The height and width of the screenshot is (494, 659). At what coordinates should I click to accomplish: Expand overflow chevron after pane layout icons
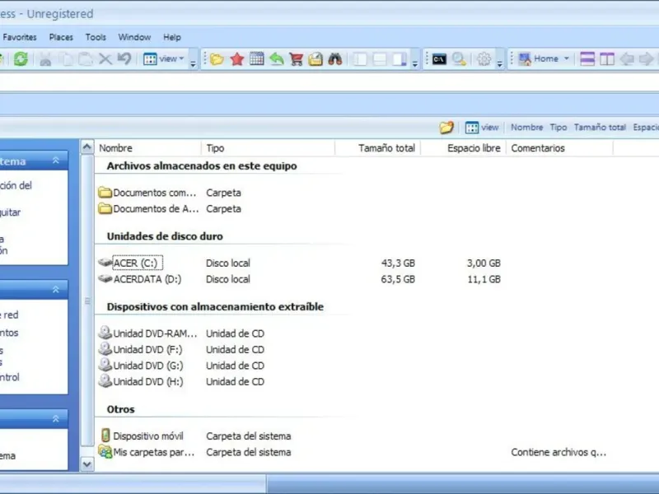415,64
